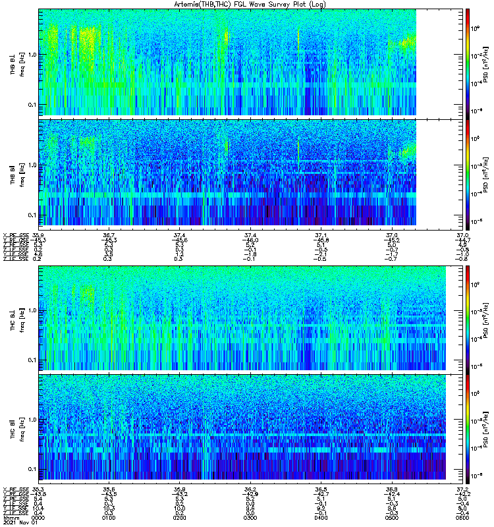Click the color bar beside the bottom THC panel

tap(468, 429)
